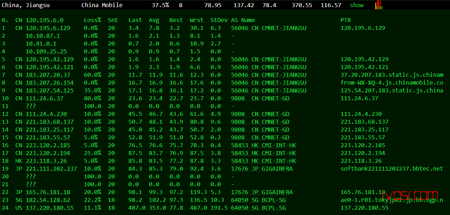Open IP link 223.120.2.194 at hop 17

tap(48, 153)
